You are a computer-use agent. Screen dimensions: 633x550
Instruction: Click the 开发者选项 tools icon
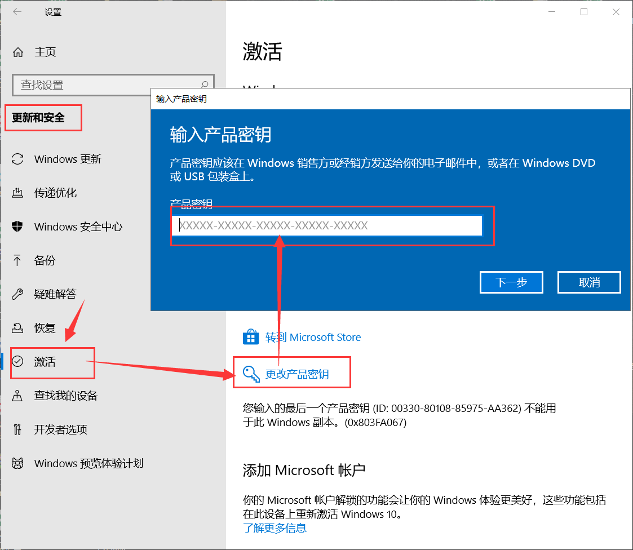[x=17, y=429]
